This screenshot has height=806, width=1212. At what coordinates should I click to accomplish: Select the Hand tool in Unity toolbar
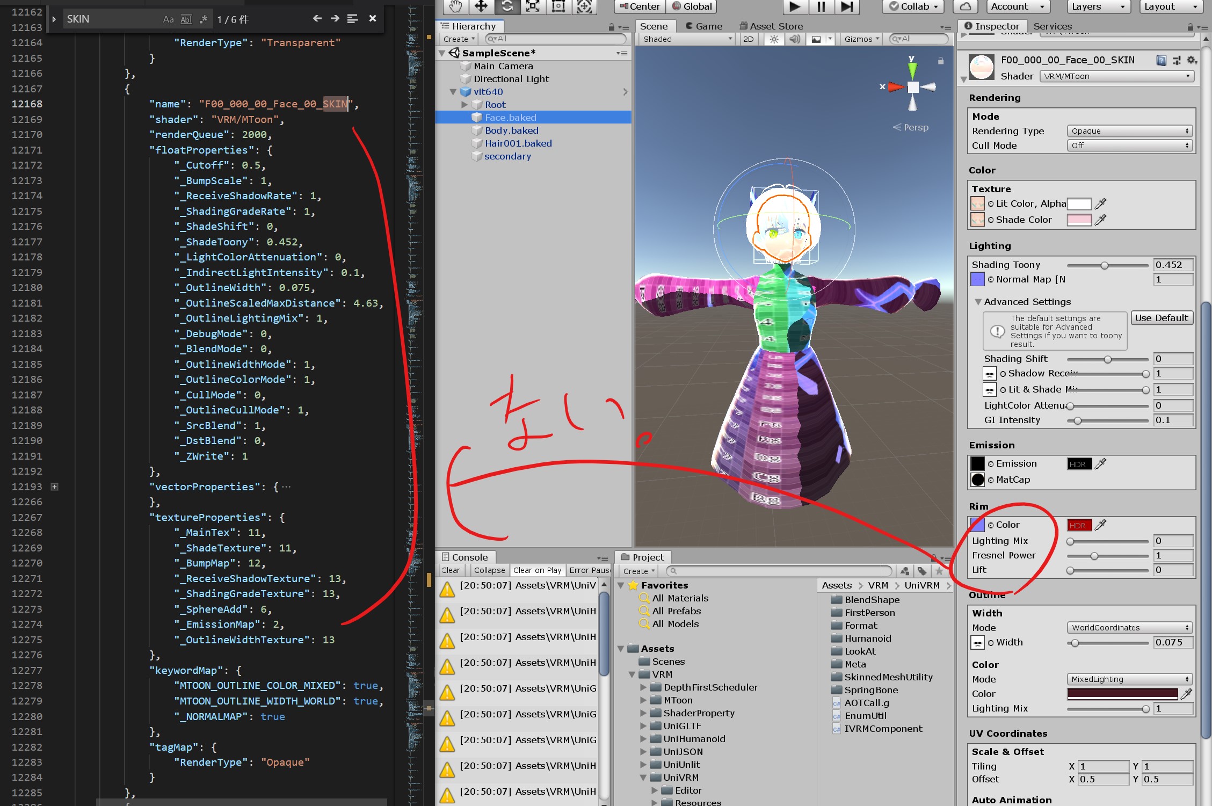[x=456, y=6]
